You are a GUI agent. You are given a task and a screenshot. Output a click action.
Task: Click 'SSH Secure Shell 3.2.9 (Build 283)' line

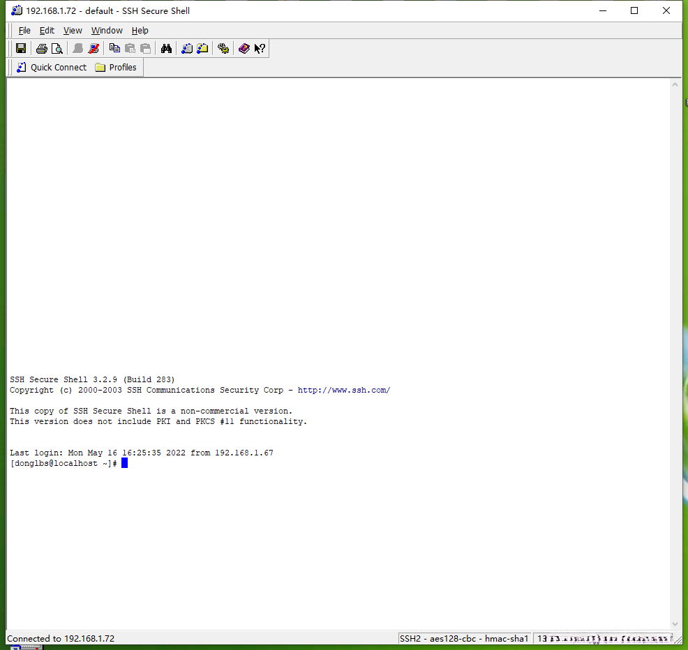coord(92,379)
